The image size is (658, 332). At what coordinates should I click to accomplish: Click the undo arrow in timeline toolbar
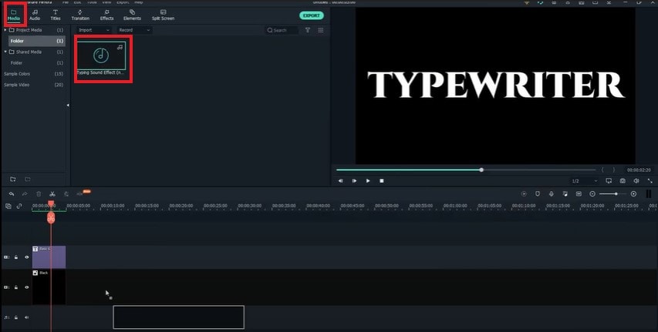point(12,194)
